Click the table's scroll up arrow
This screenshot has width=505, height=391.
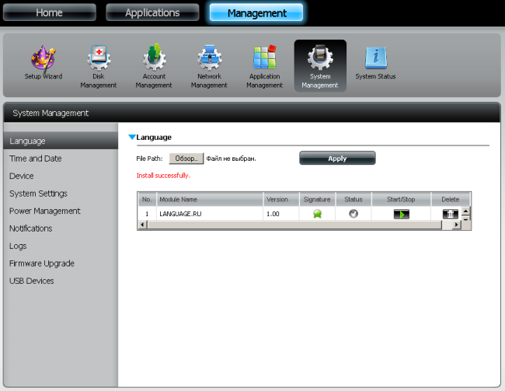pos(465,211)
